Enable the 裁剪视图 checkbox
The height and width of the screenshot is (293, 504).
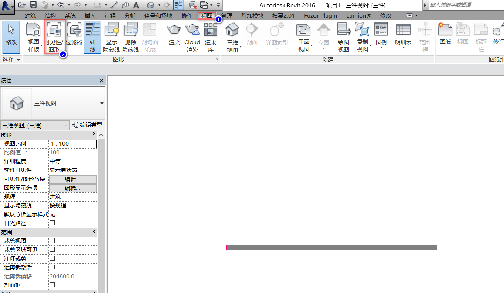click(x=52, y=241)
